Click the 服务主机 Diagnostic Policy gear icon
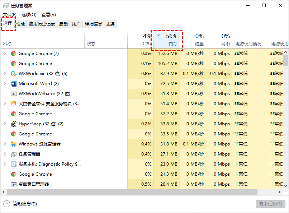 pyautogui.click(x=14, y=164)
